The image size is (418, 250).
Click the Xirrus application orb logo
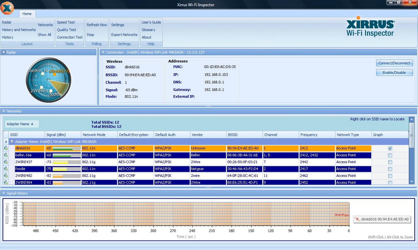7,8
